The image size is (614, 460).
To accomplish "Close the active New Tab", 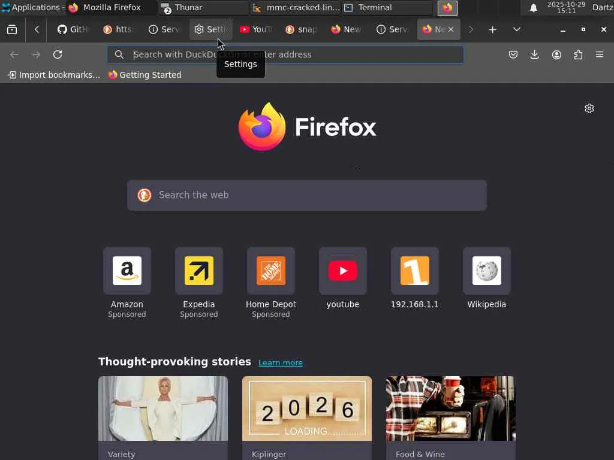I will click(x=451, y=30).
